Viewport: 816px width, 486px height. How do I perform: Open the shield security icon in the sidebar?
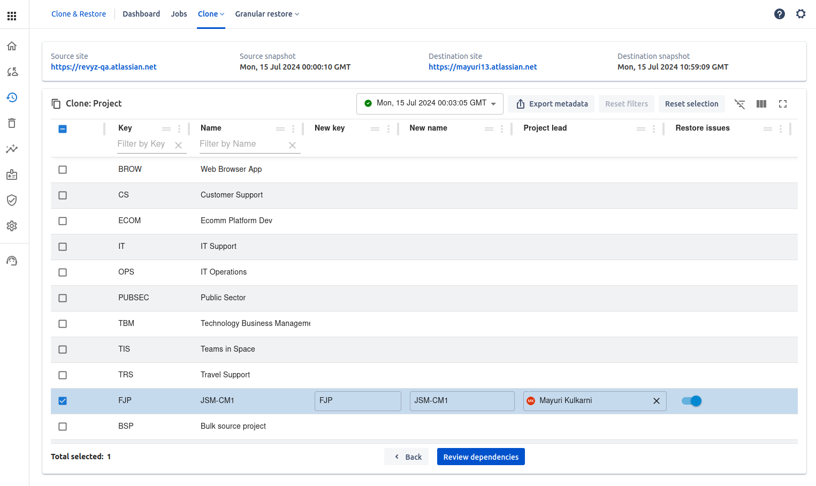(12, 200)
